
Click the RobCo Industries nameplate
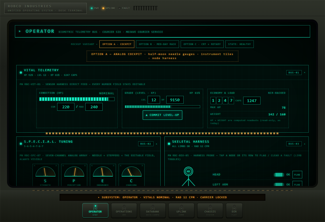(x=45, y=8)
